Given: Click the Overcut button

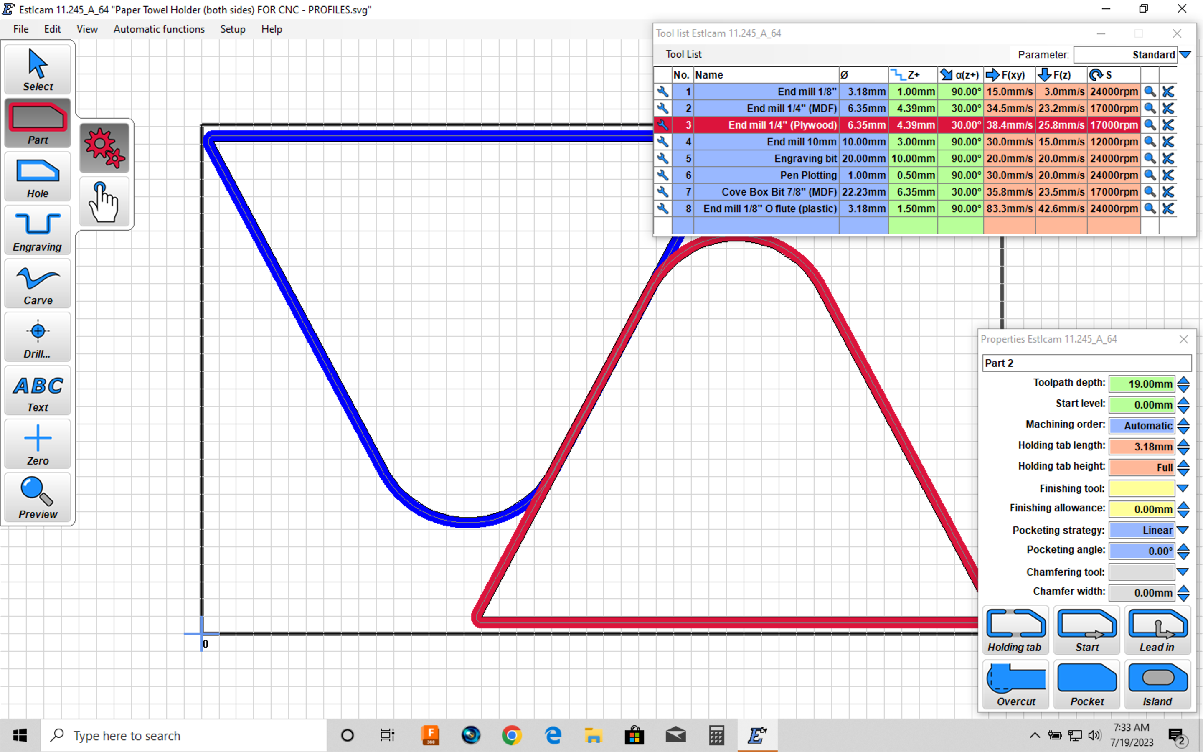Looking at the screenshot, I should click(1015, 685).
